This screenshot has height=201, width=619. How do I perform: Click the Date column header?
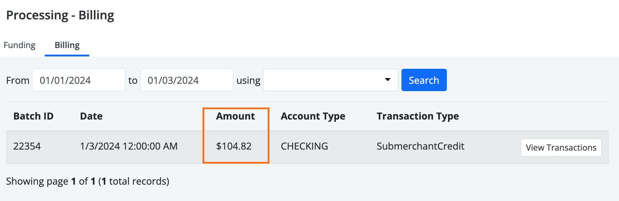click(91, 116)
